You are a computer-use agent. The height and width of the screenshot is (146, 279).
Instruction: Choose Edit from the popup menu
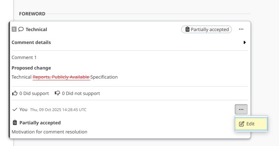pos(251,124)
